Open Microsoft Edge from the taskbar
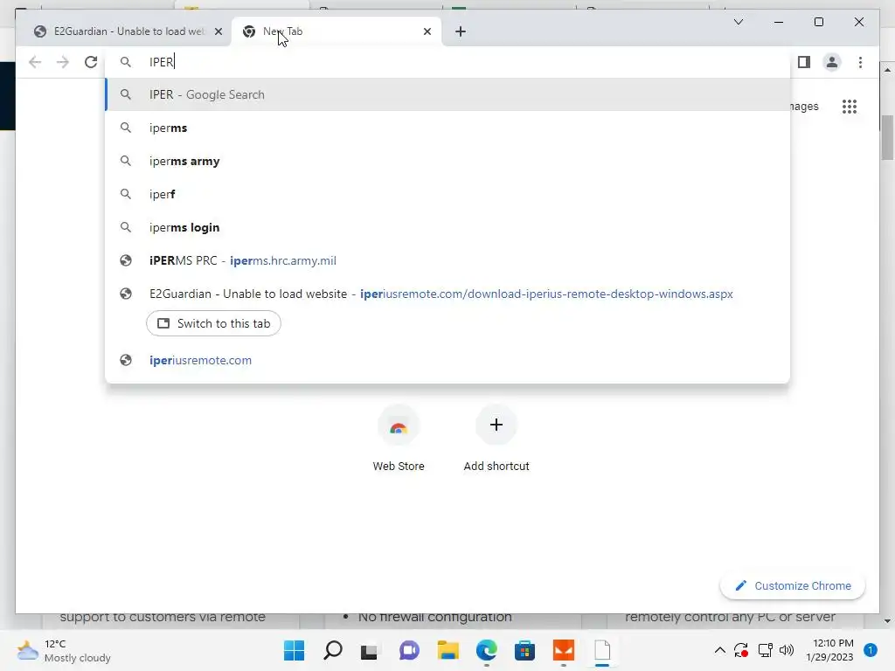Image resolution: width=895 pixels, height=671 pixels. tap(486, 650)
